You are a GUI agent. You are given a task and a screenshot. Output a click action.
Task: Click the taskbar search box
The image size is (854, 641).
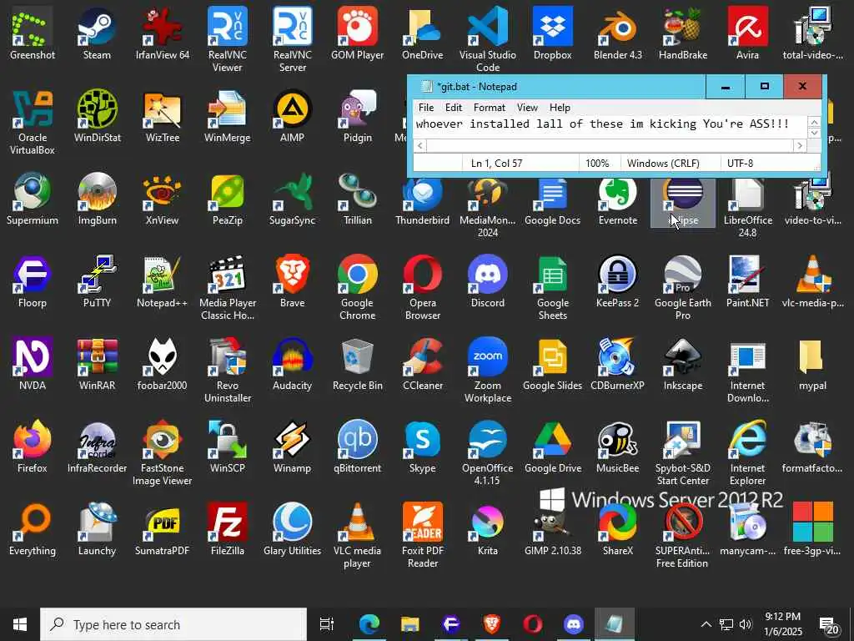click(x=173, y=624)
